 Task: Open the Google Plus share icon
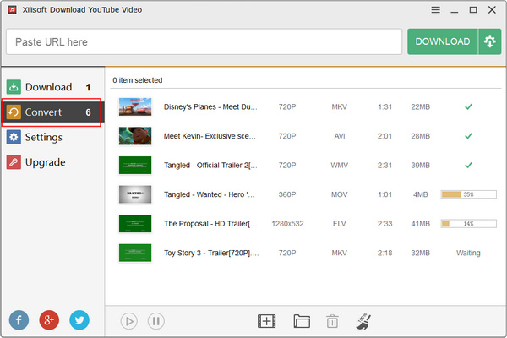(49, 320)
